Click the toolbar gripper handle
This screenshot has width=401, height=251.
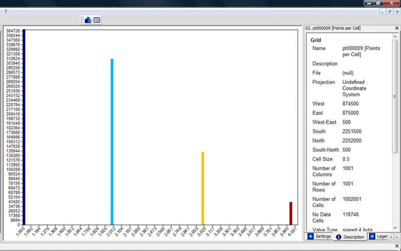point(82,20)
